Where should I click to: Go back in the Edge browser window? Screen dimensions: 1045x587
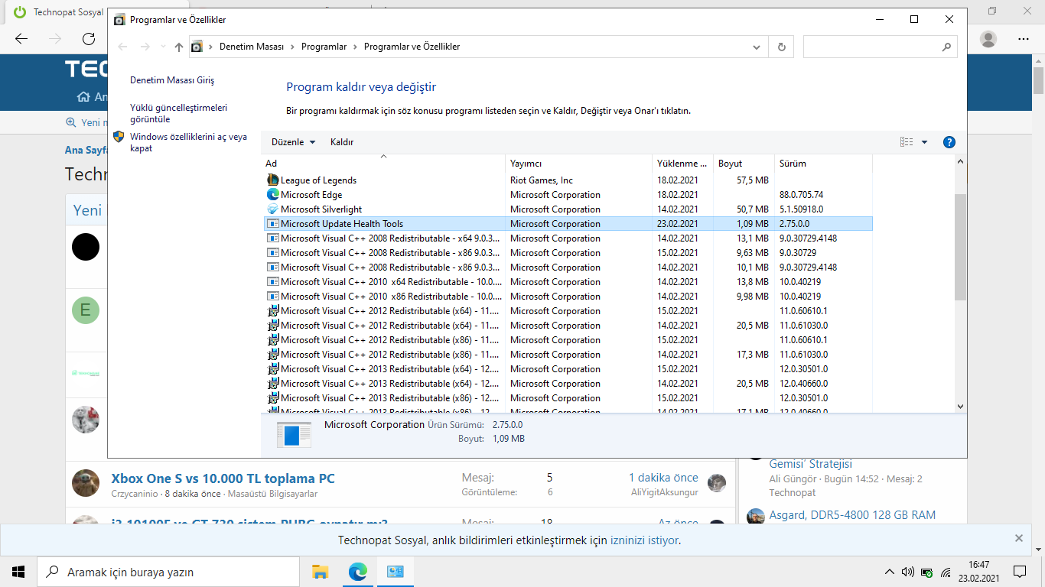pos(21,38)
